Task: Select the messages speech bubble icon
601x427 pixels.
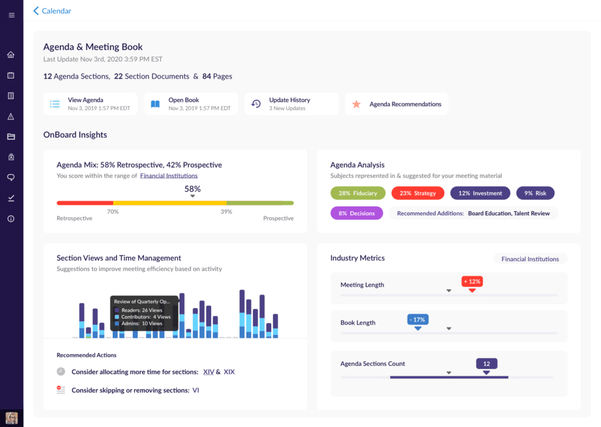Action: (x=11, y=177)
